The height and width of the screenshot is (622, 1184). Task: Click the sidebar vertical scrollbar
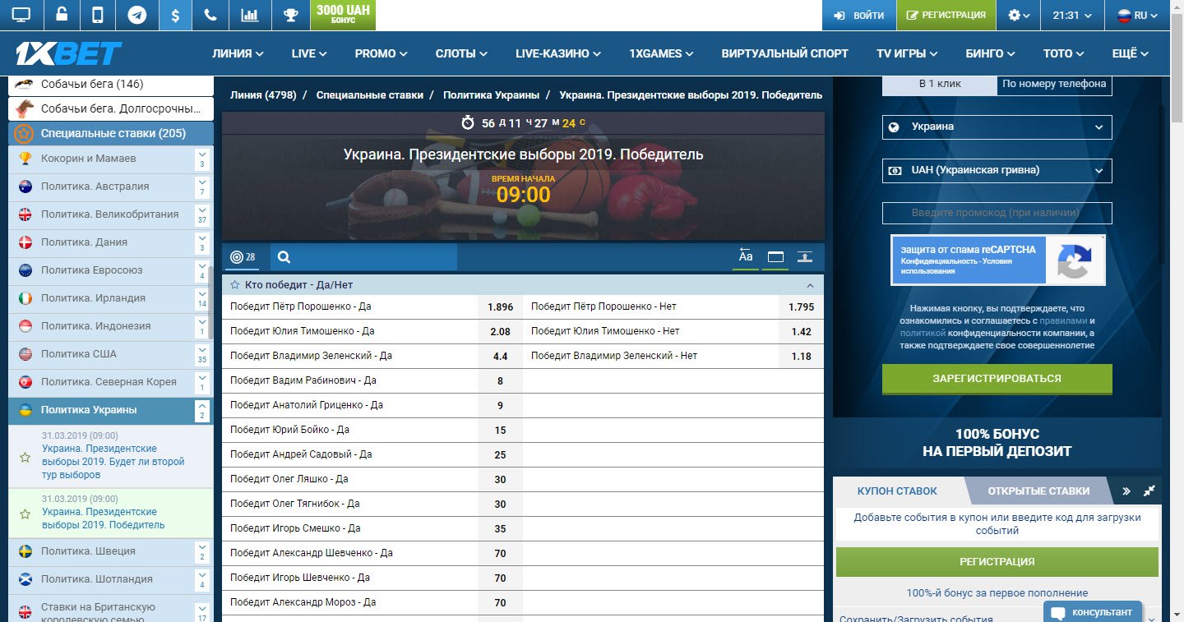tap(210, 303)
